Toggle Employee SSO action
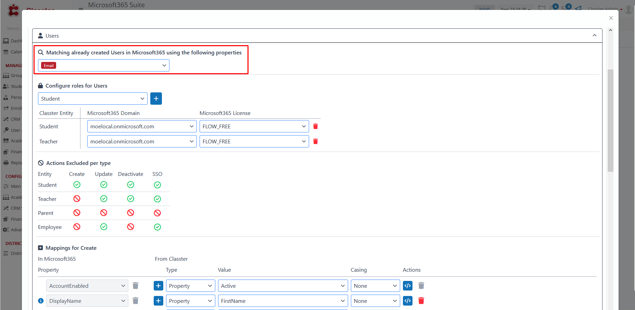 pyautogui.click(x=157, y=227)
